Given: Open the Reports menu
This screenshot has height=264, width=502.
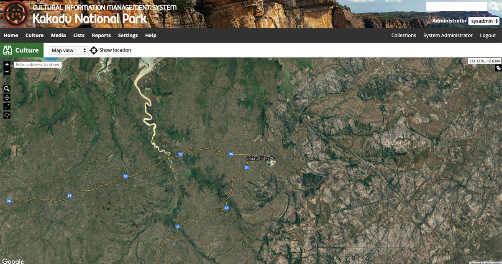Looking at the screenshot, I should pos(101,36).
